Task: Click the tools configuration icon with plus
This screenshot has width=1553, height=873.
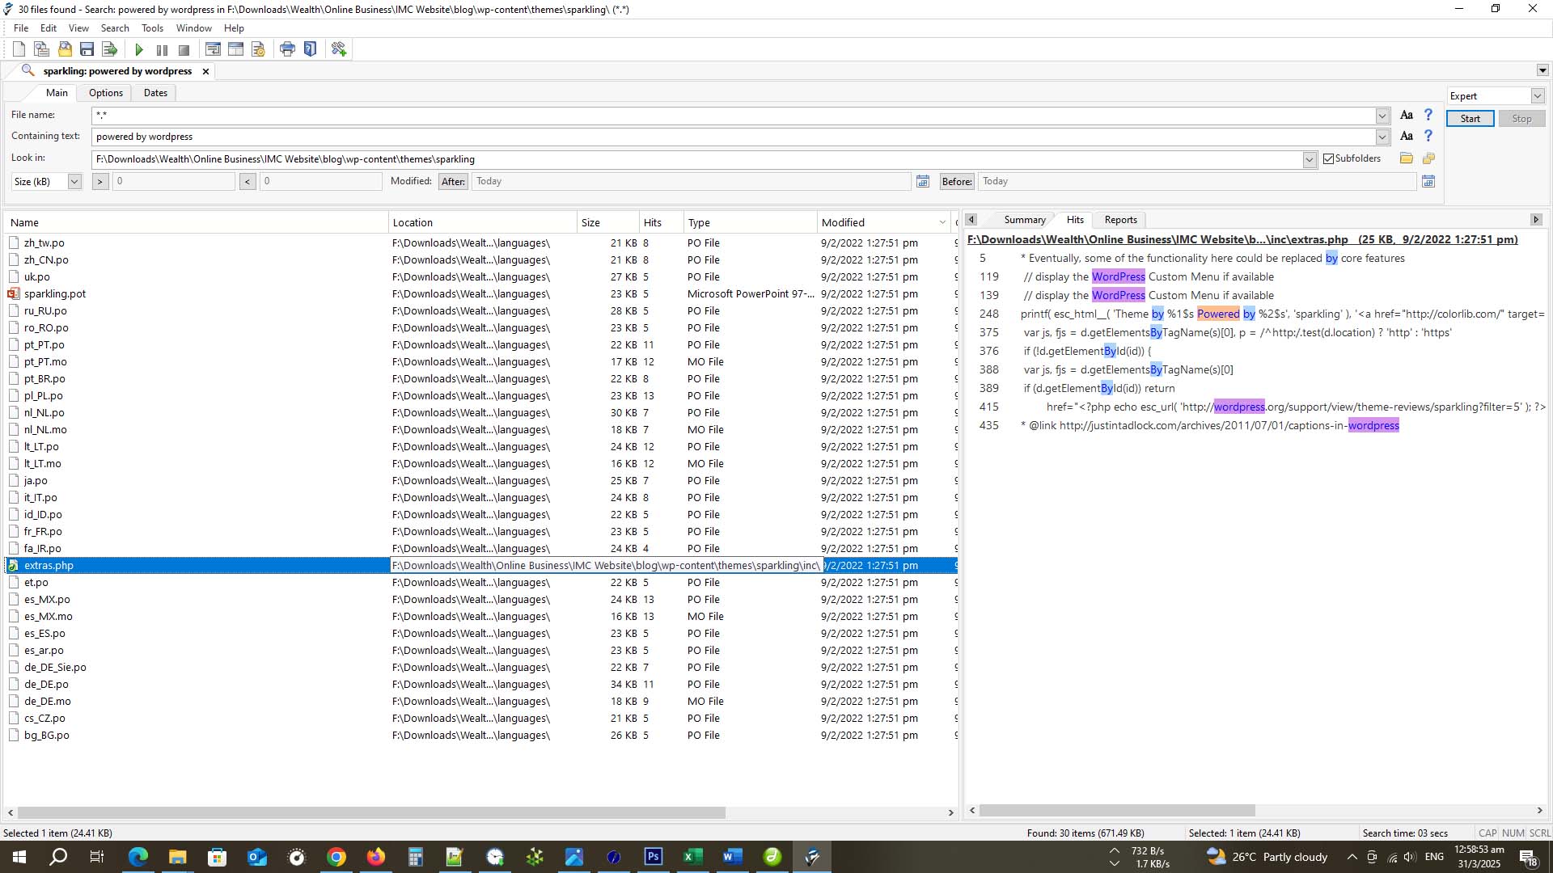Action: coord(339,49)
